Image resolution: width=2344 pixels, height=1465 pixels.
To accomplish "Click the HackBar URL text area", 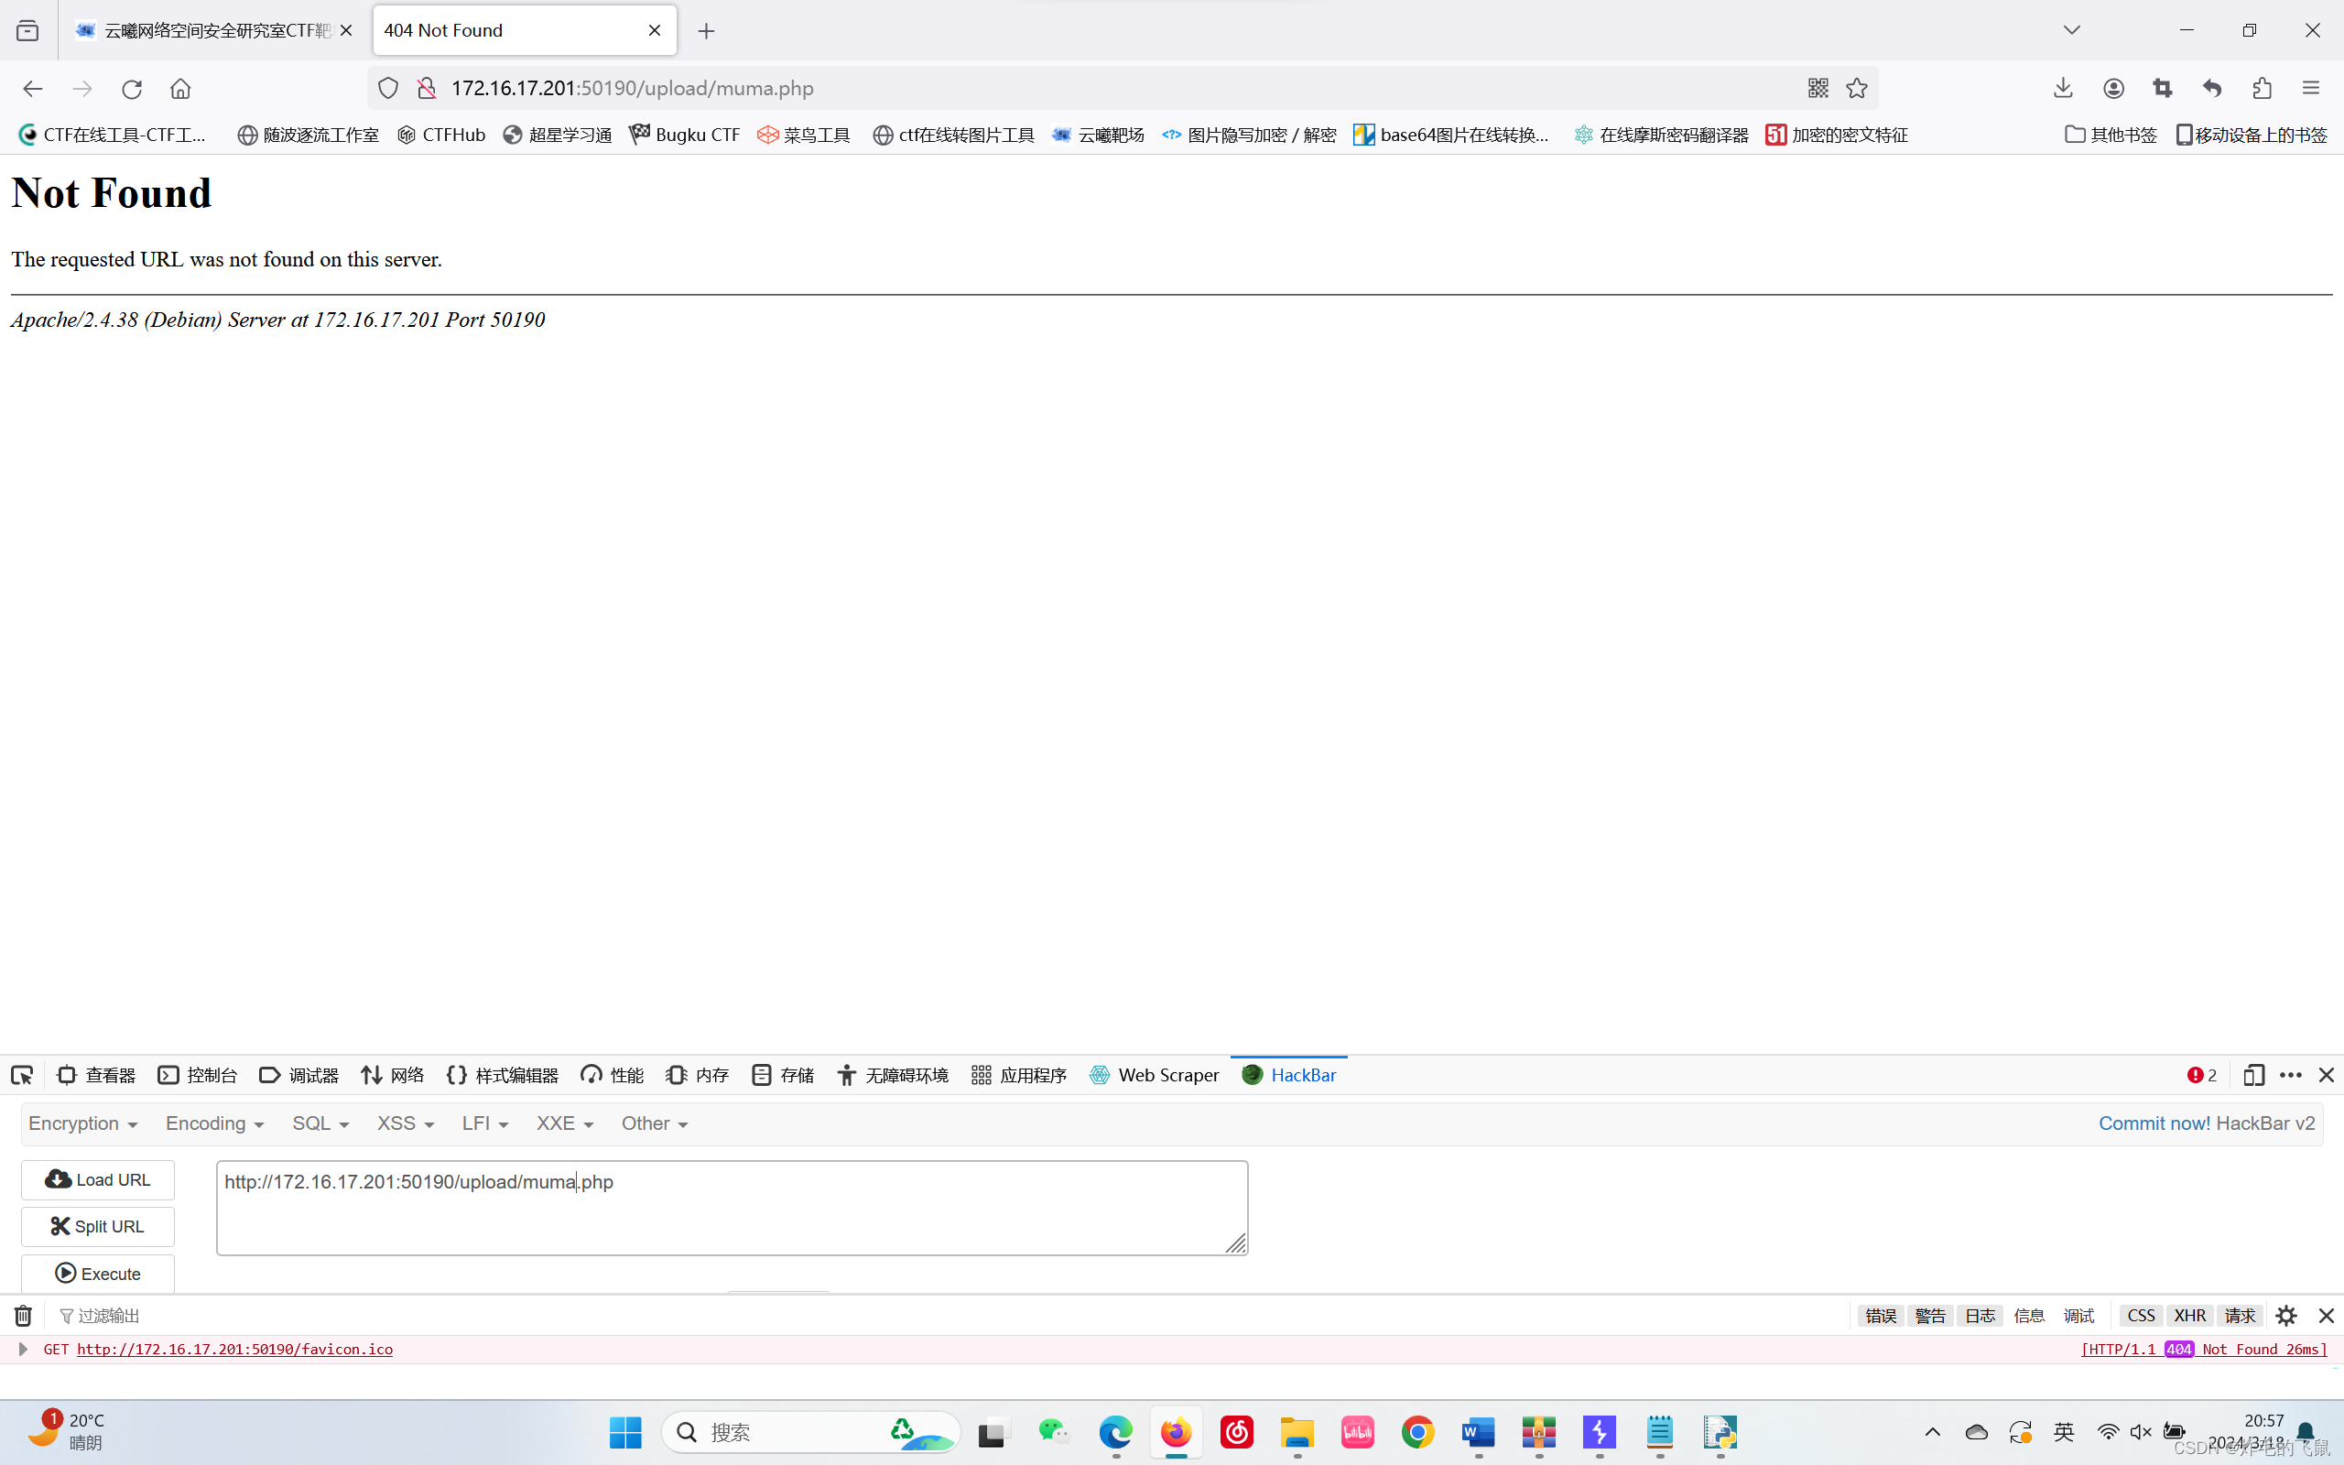I will pos(732,1208).
